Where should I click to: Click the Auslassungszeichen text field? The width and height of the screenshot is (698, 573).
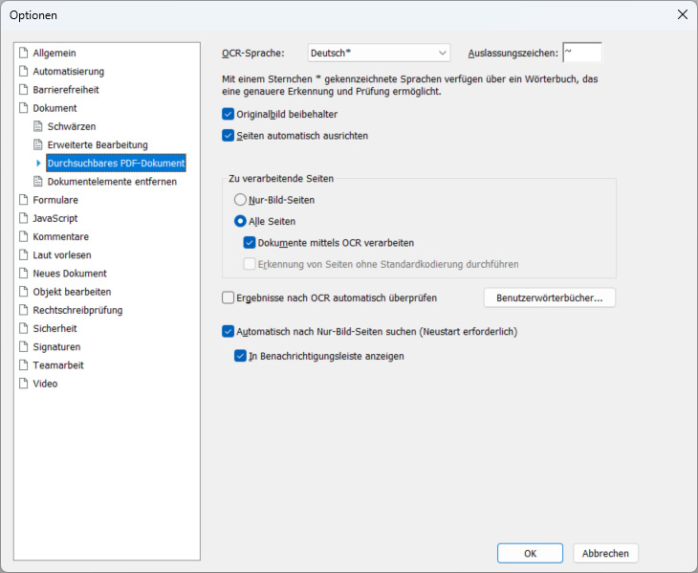coord(581,53)
